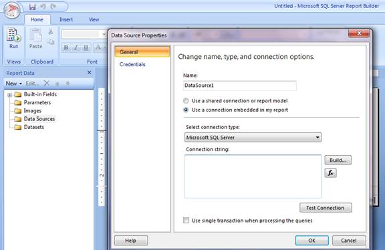Screen dimensions: 385x250
Task: Open the New dropdown in Report Data
Action: click(x=14, y=84)
